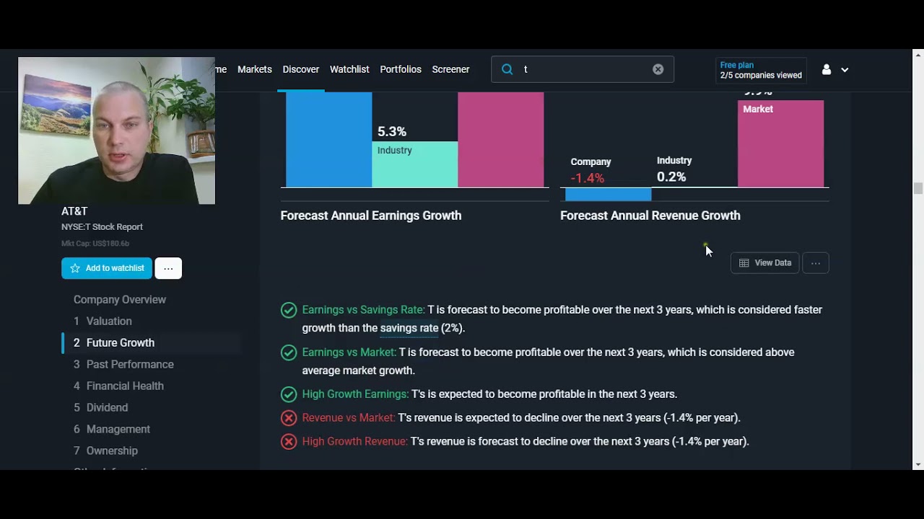The width and height of the screenshot is (924, 519).
Task: Open Markets in the top navigation
Action: 255,69
